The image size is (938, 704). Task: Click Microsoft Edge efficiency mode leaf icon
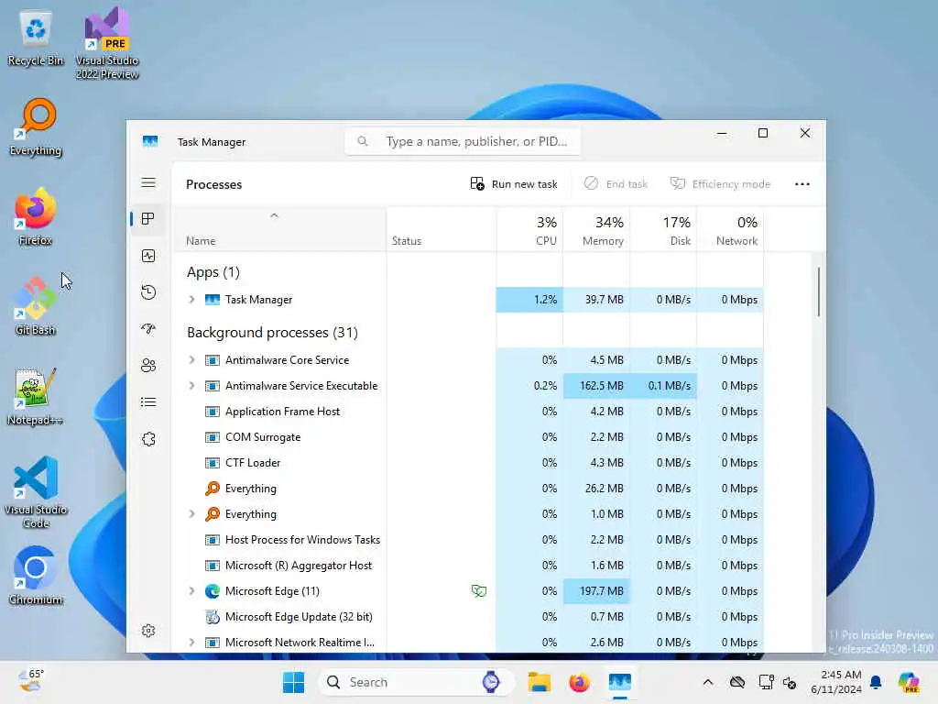[x=478, y=591]
